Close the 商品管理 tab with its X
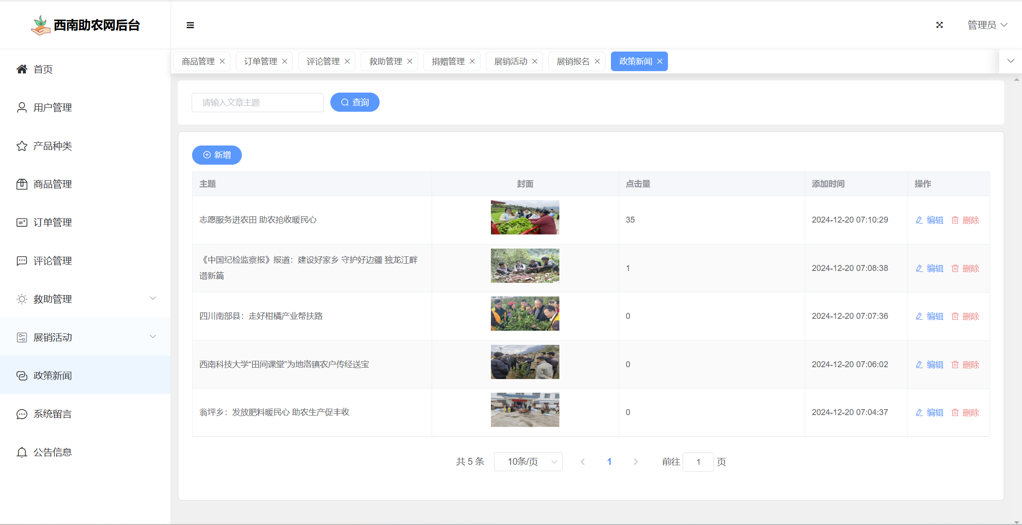The image size is (1022, 525). 222,62
